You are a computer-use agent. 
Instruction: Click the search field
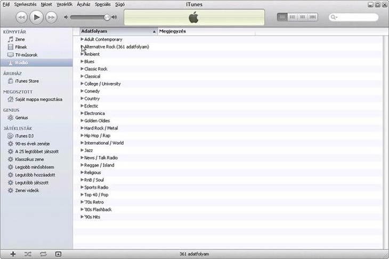[353, 17]
